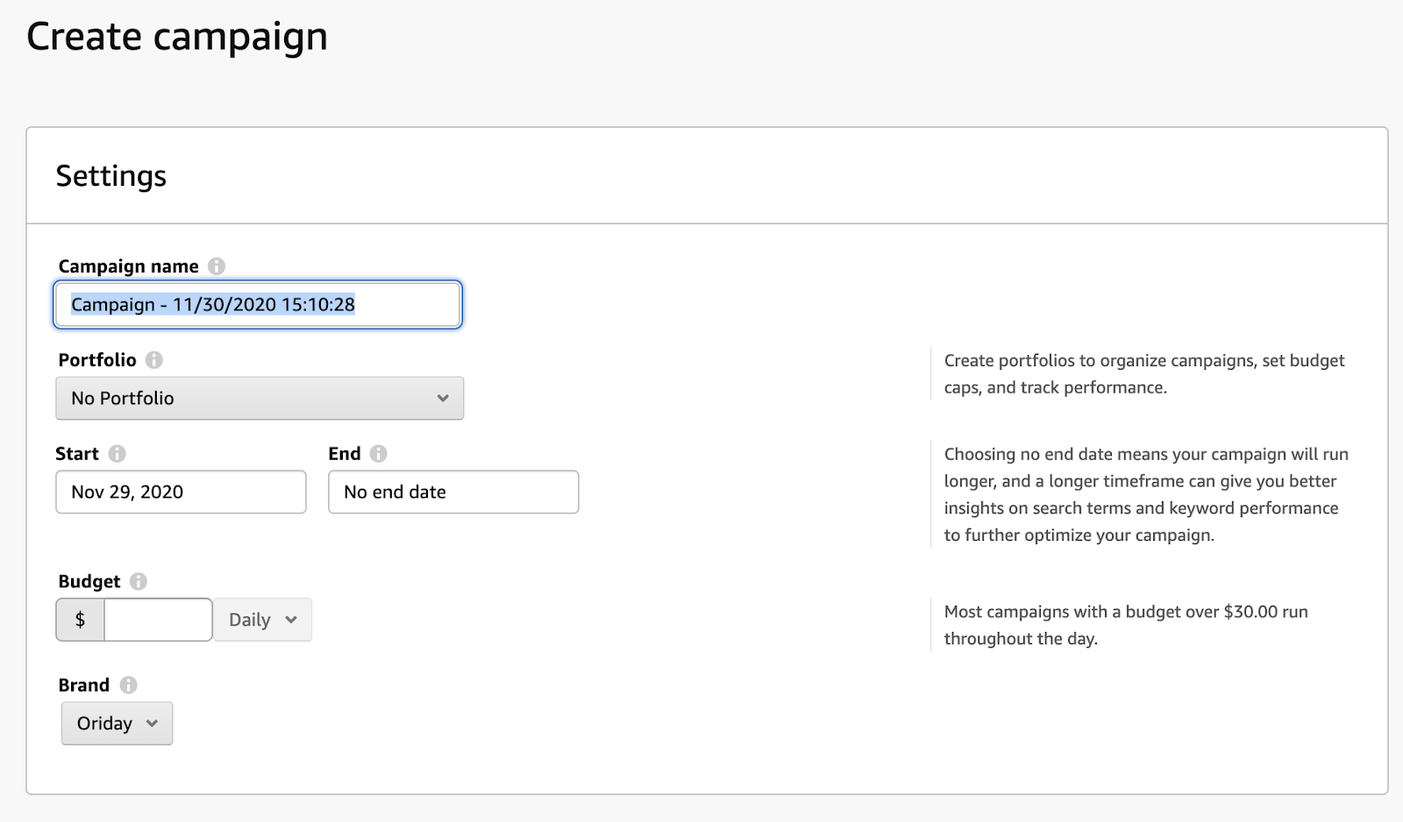This screenshot has height=822, width=1403.
Task: Click the Settings section heading
Action: click(111, 176)
